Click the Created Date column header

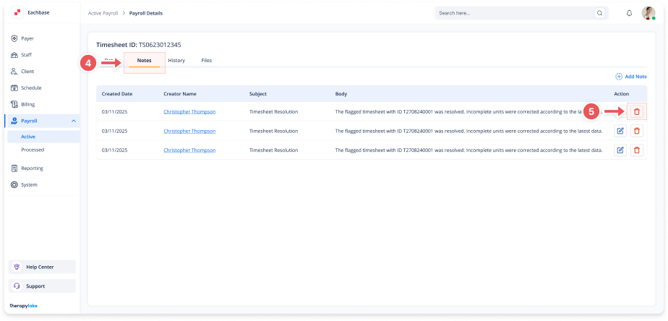[116, 94]
